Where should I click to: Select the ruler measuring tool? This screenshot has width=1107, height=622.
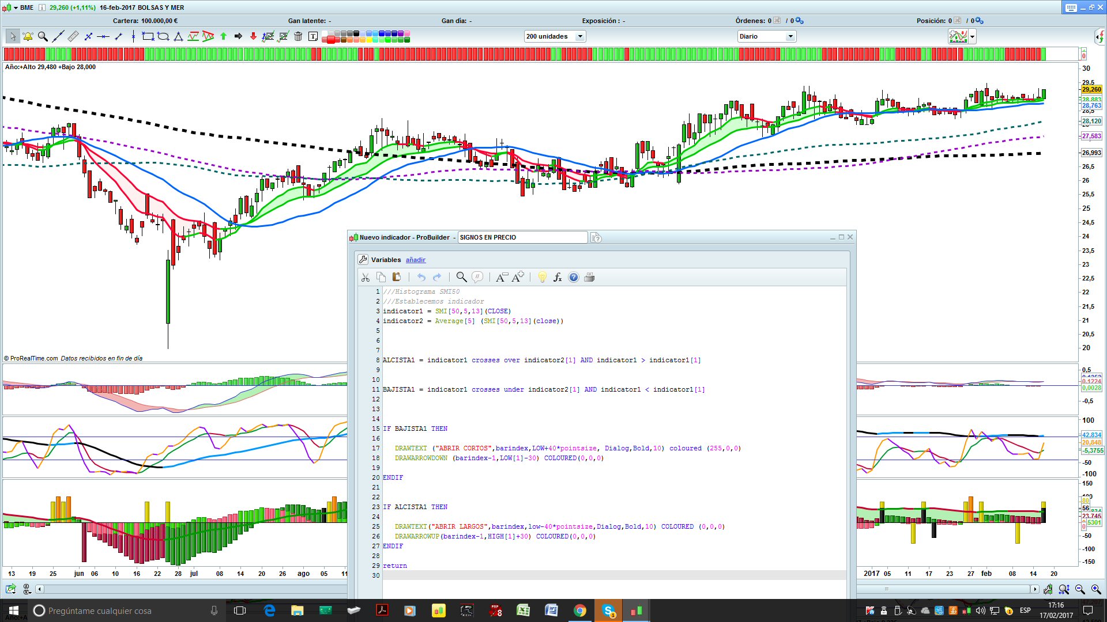(x=73, y=36)
